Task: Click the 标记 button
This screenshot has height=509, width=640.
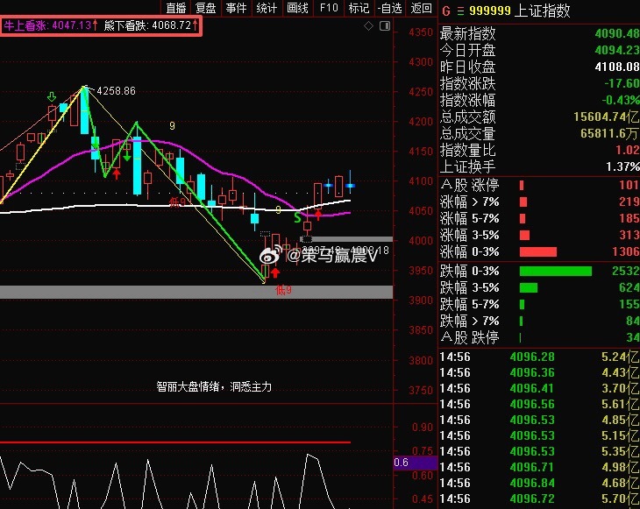Action: tap(359, 8)
